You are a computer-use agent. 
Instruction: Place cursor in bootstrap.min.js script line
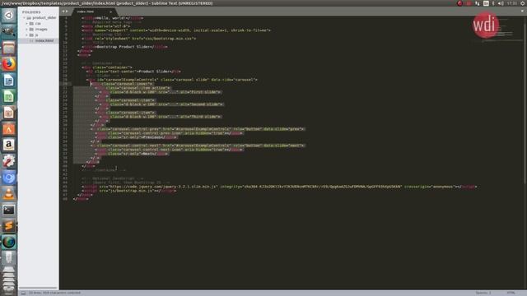click(128, 191)
